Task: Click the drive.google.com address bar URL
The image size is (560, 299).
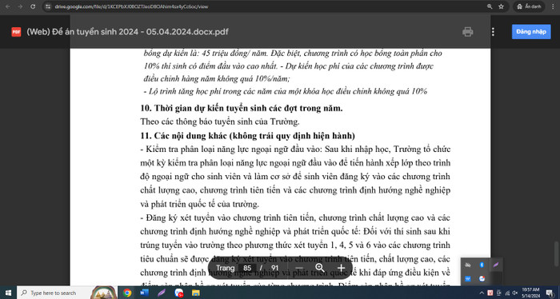Action: point(131,6)
